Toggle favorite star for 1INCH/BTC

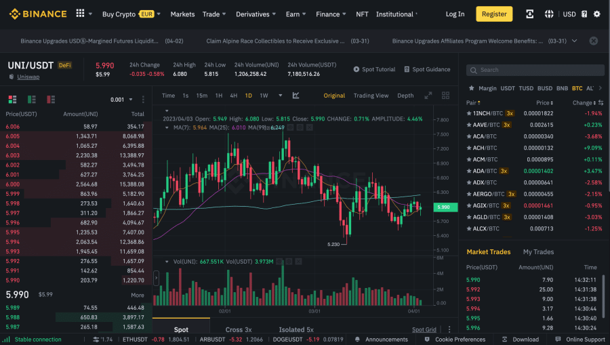point(469,114)
